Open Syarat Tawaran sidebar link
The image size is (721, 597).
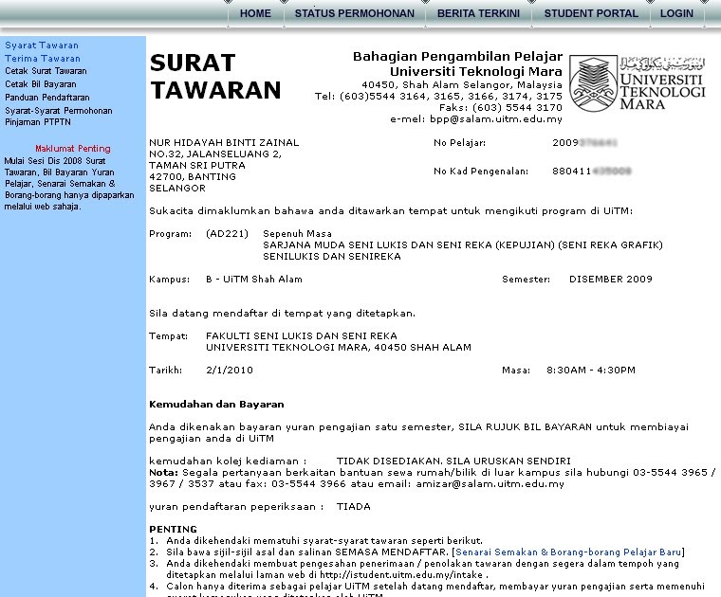point(42,45)
